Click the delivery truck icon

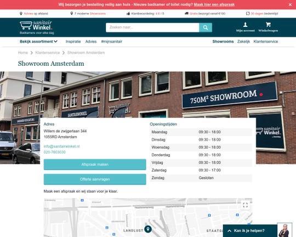[x=186, y=13]
